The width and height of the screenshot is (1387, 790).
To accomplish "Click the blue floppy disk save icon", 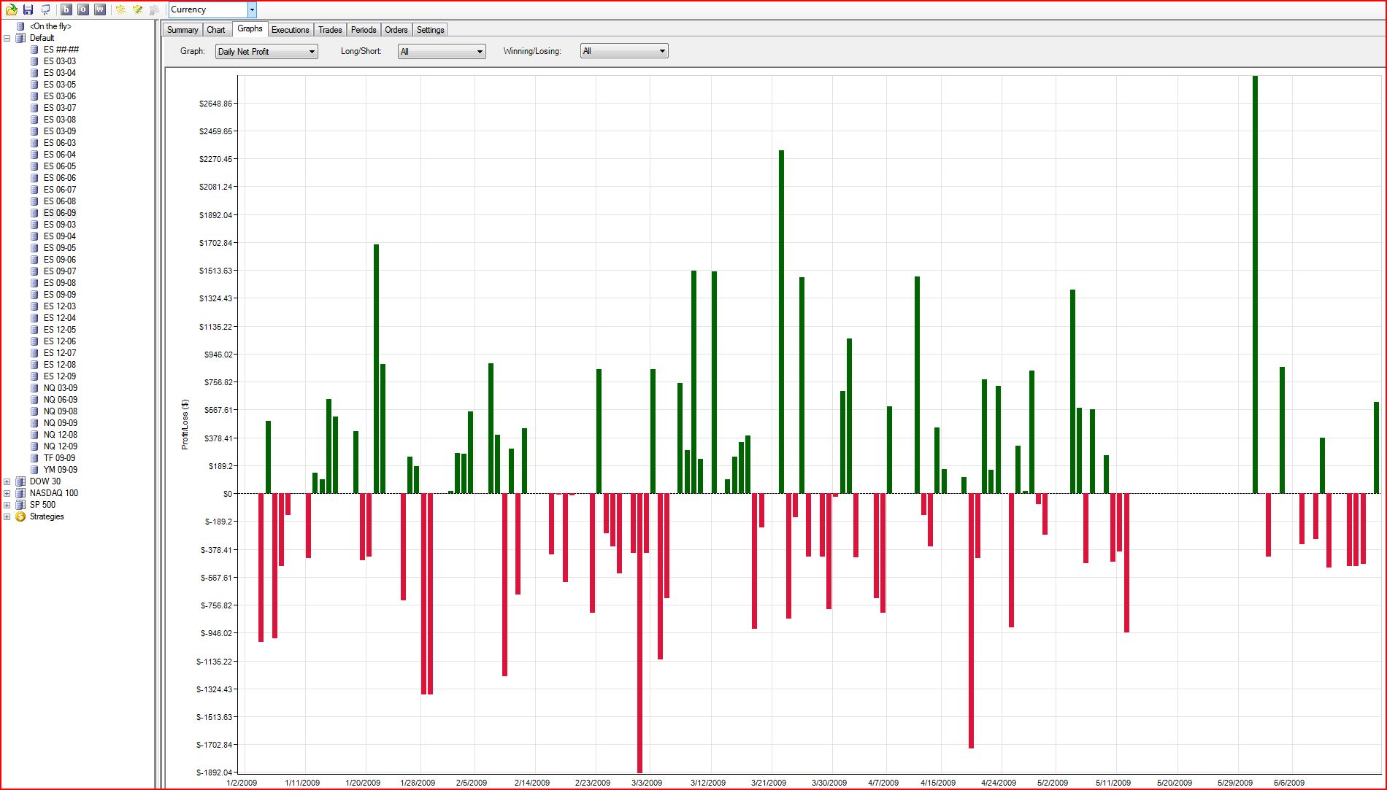I will (x=28, y=9).
